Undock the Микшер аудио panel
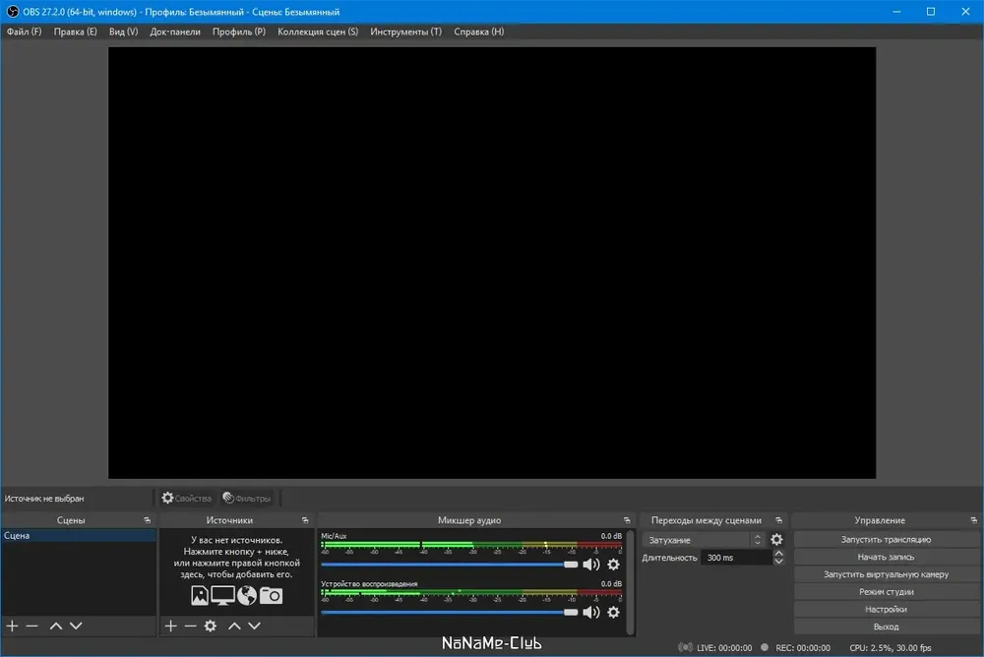Viewport: 984px width, 657px height. [626, 520]
